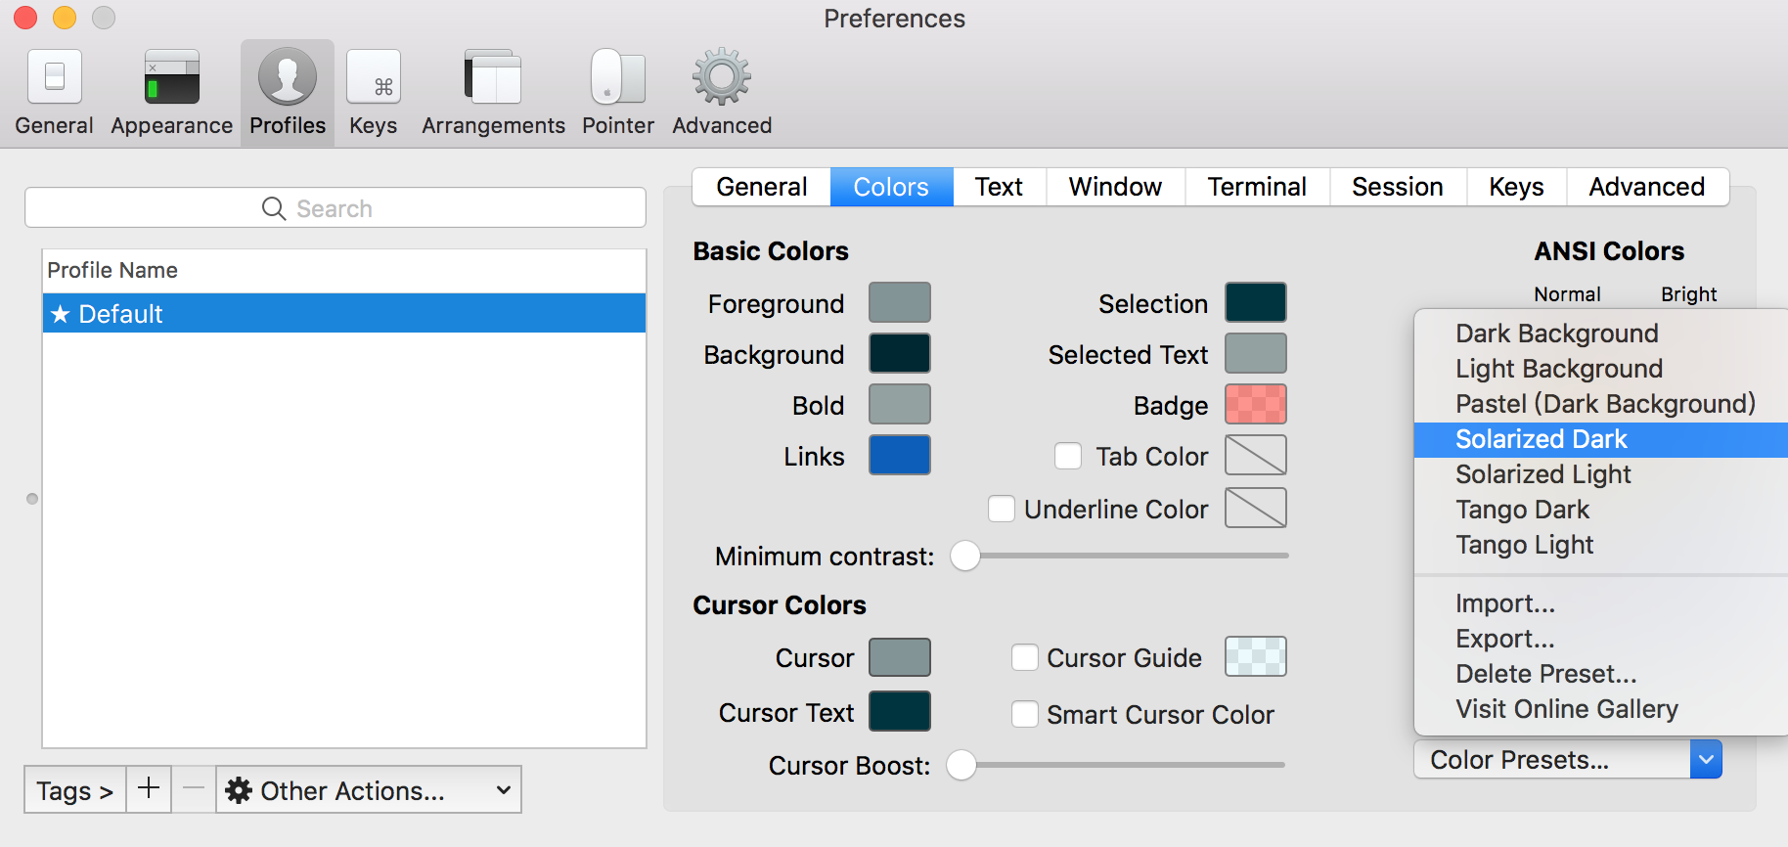Choose Solarized Light from the presets menu

pos(1542,474)
